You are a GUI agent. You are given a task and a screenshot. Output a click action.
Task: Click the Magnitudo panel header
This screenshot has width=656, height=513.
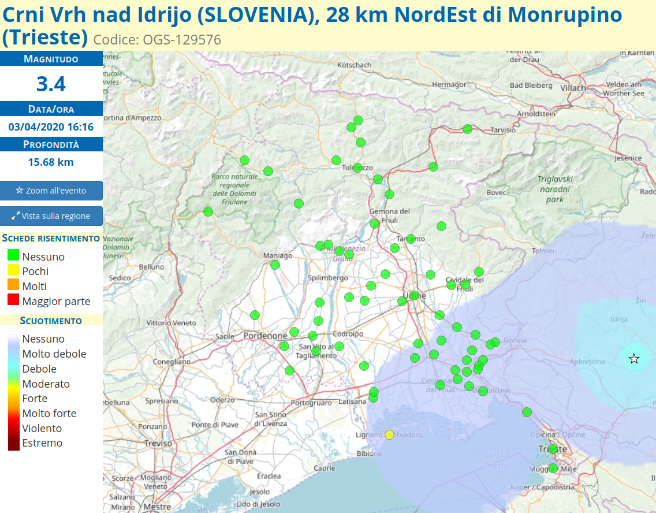51,59
